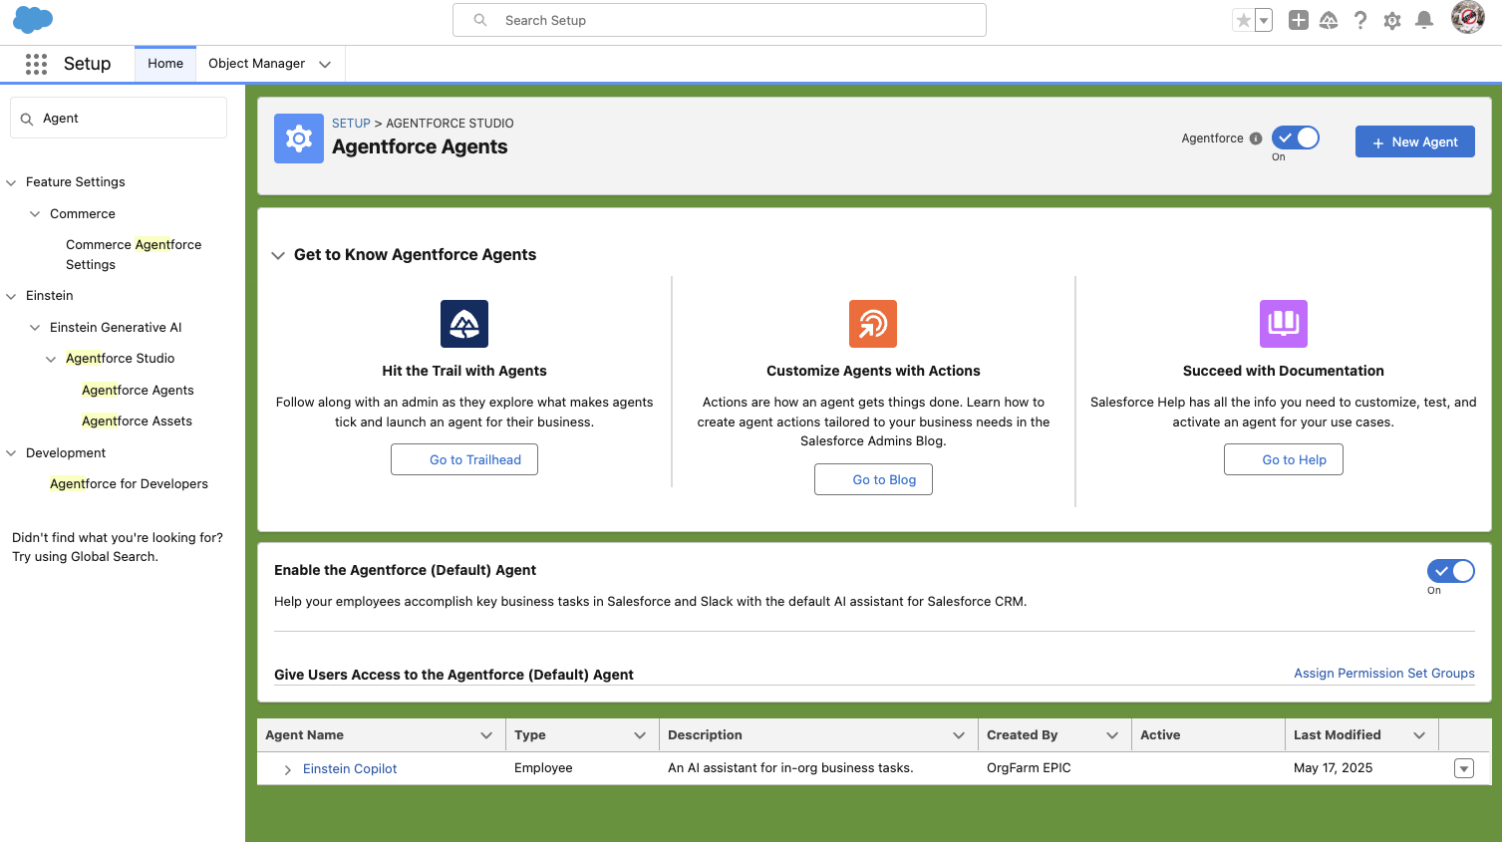1502x842 pixels.
Task: Switch to the Object Manager tab
Action: pyautogui.click(x=256, y=64)
